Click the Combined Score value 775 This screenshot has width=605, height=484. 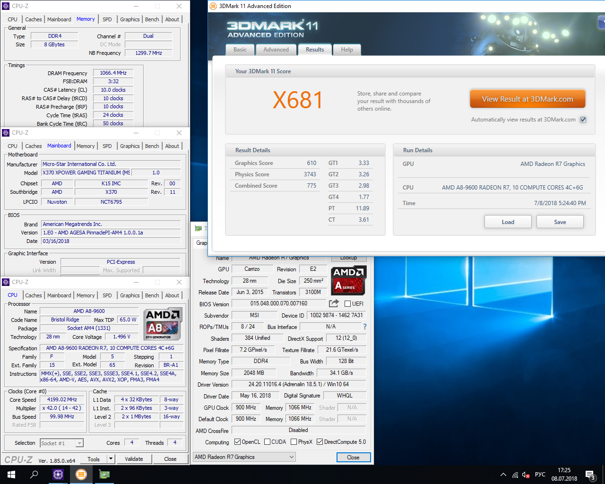311,186
